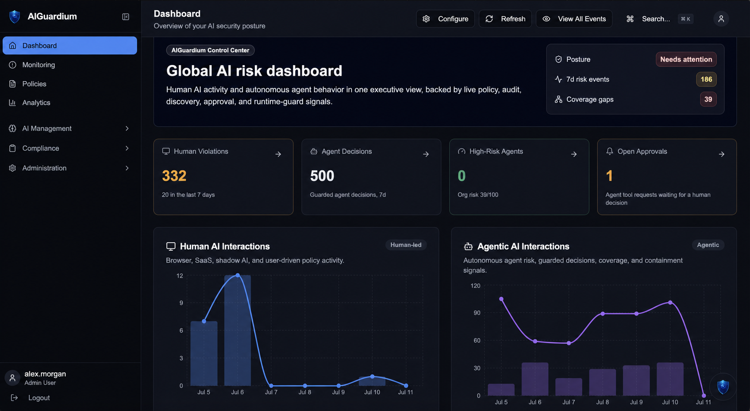
Task: Open the Compliance menu item
Action: pos(70,148)
